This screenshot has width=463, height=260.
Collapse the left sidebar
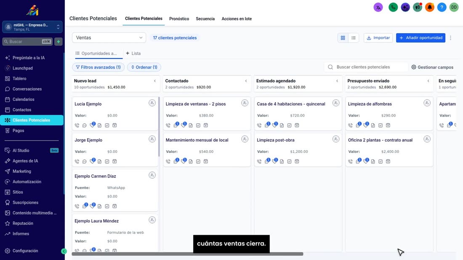(x=64, y=251)
